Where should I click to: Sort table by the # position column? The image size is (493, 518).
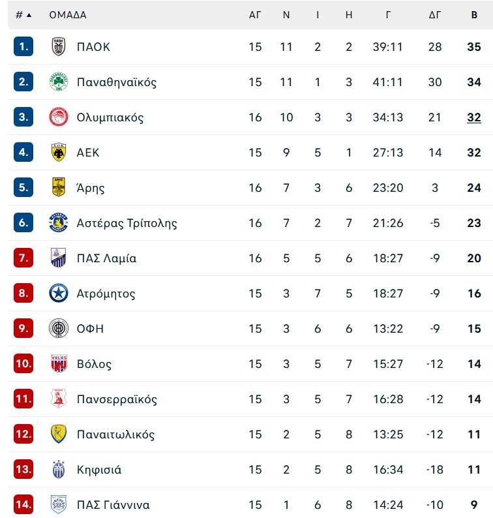(23, 15)
